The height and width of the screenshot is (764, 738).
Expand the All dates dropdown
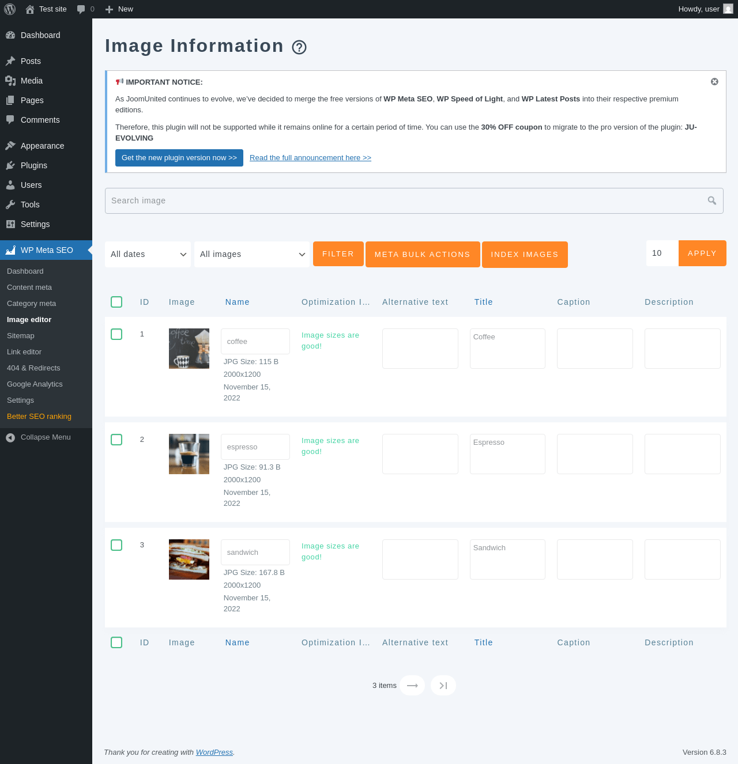(x=148, y=254)
